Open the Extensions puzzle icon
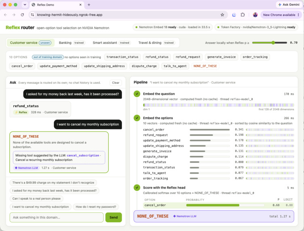The height and width of the screenshot is (231, 304). tap(243, 15)
